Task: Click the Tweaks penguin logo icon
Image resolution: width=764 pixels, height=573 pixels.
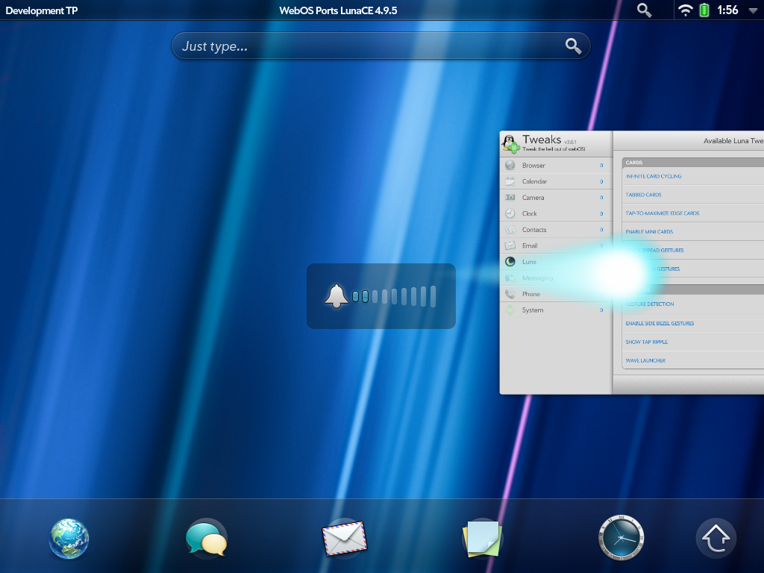Action: pos(510,144)
